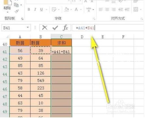Click cell containing 223

(x=41, y=88)
